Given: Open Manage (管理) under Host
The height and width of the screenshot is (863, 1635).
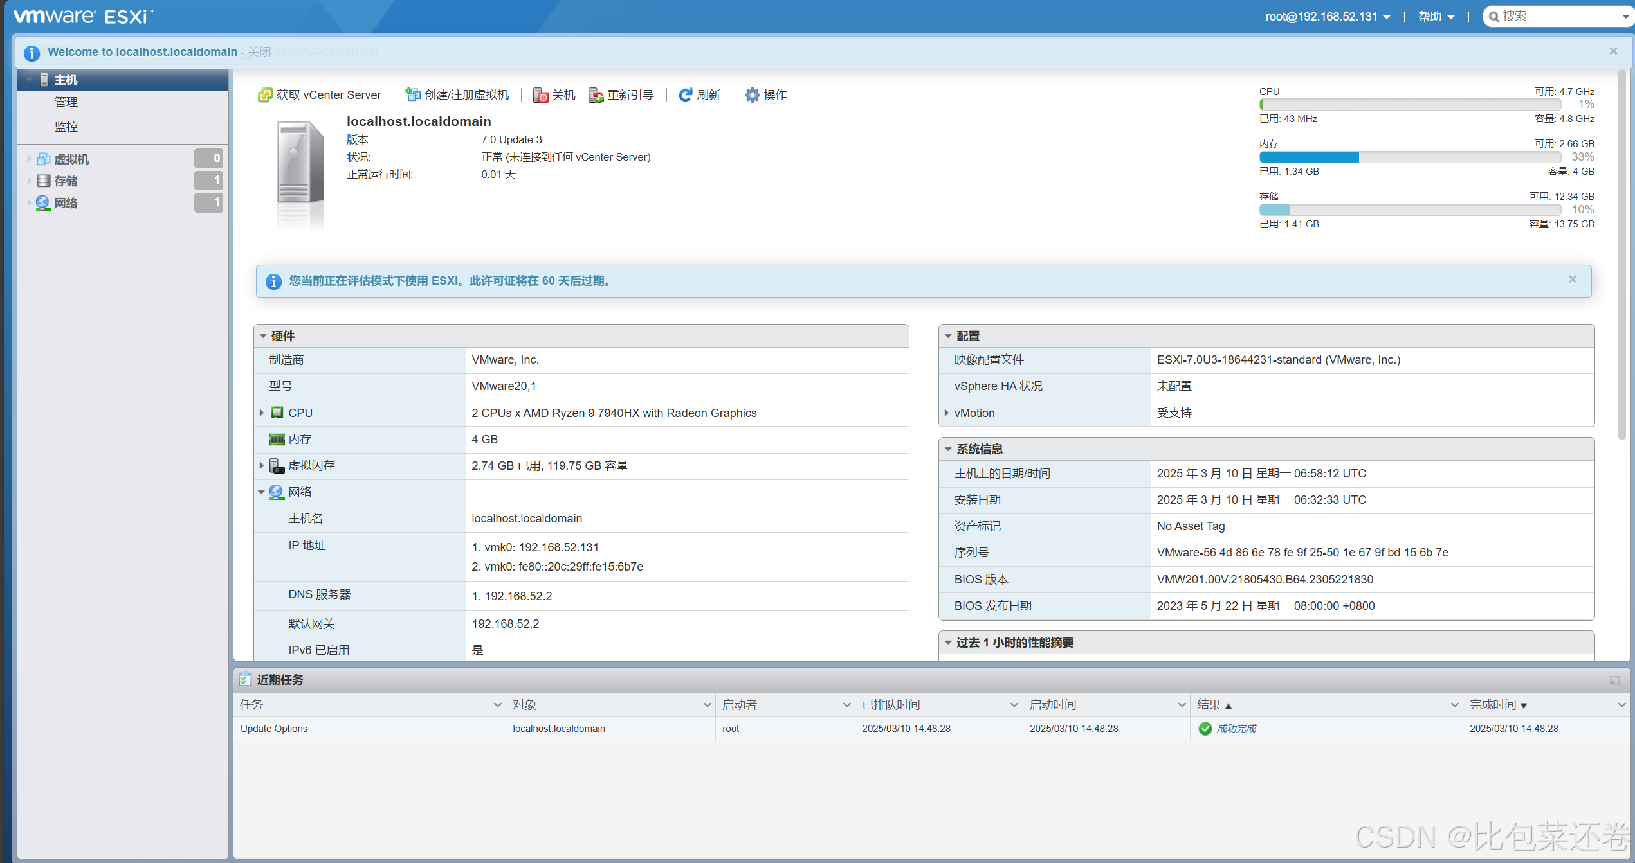Looking at the screenshot, I should tap(66, 102).
